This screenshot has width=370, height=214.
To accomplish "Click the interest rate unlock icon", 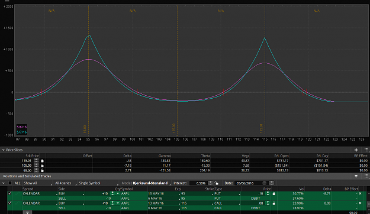I will (x=217, y=183).
